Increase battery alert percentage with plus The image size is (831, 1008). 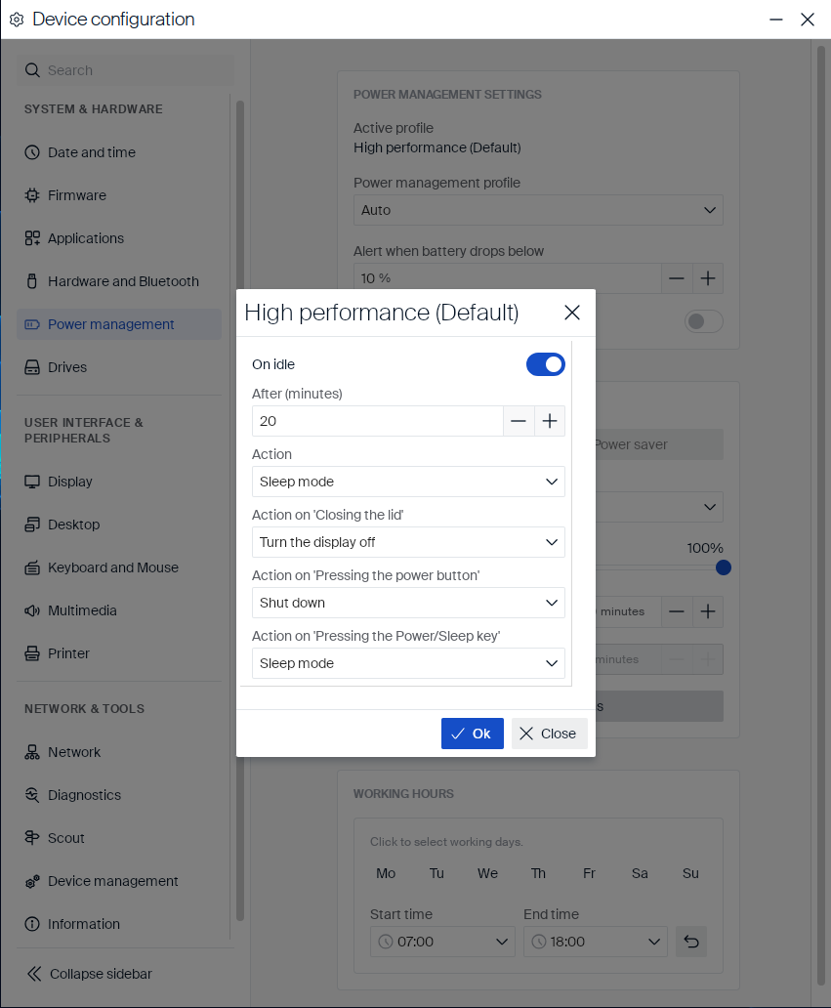[708, 278]
